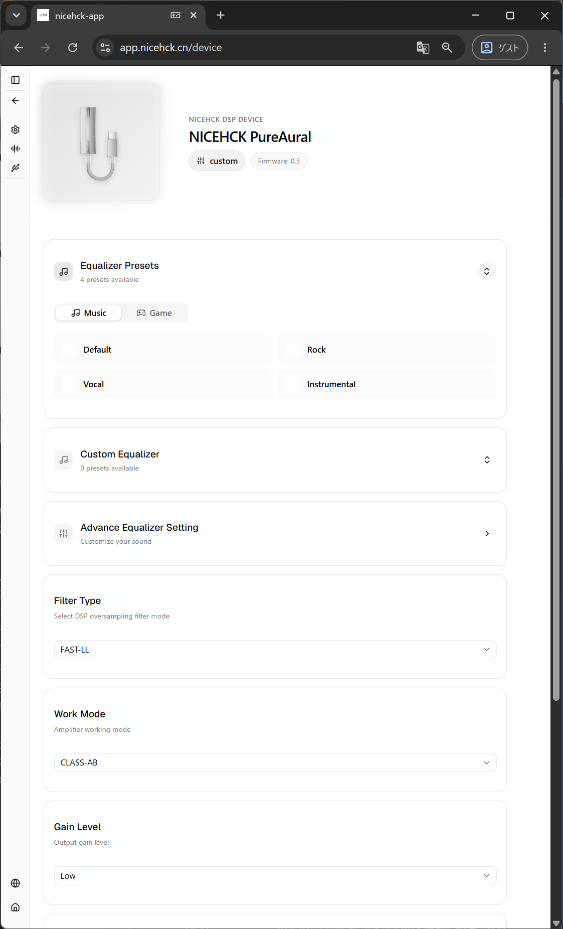Select the Default equalizer preset

click(163, 350)
